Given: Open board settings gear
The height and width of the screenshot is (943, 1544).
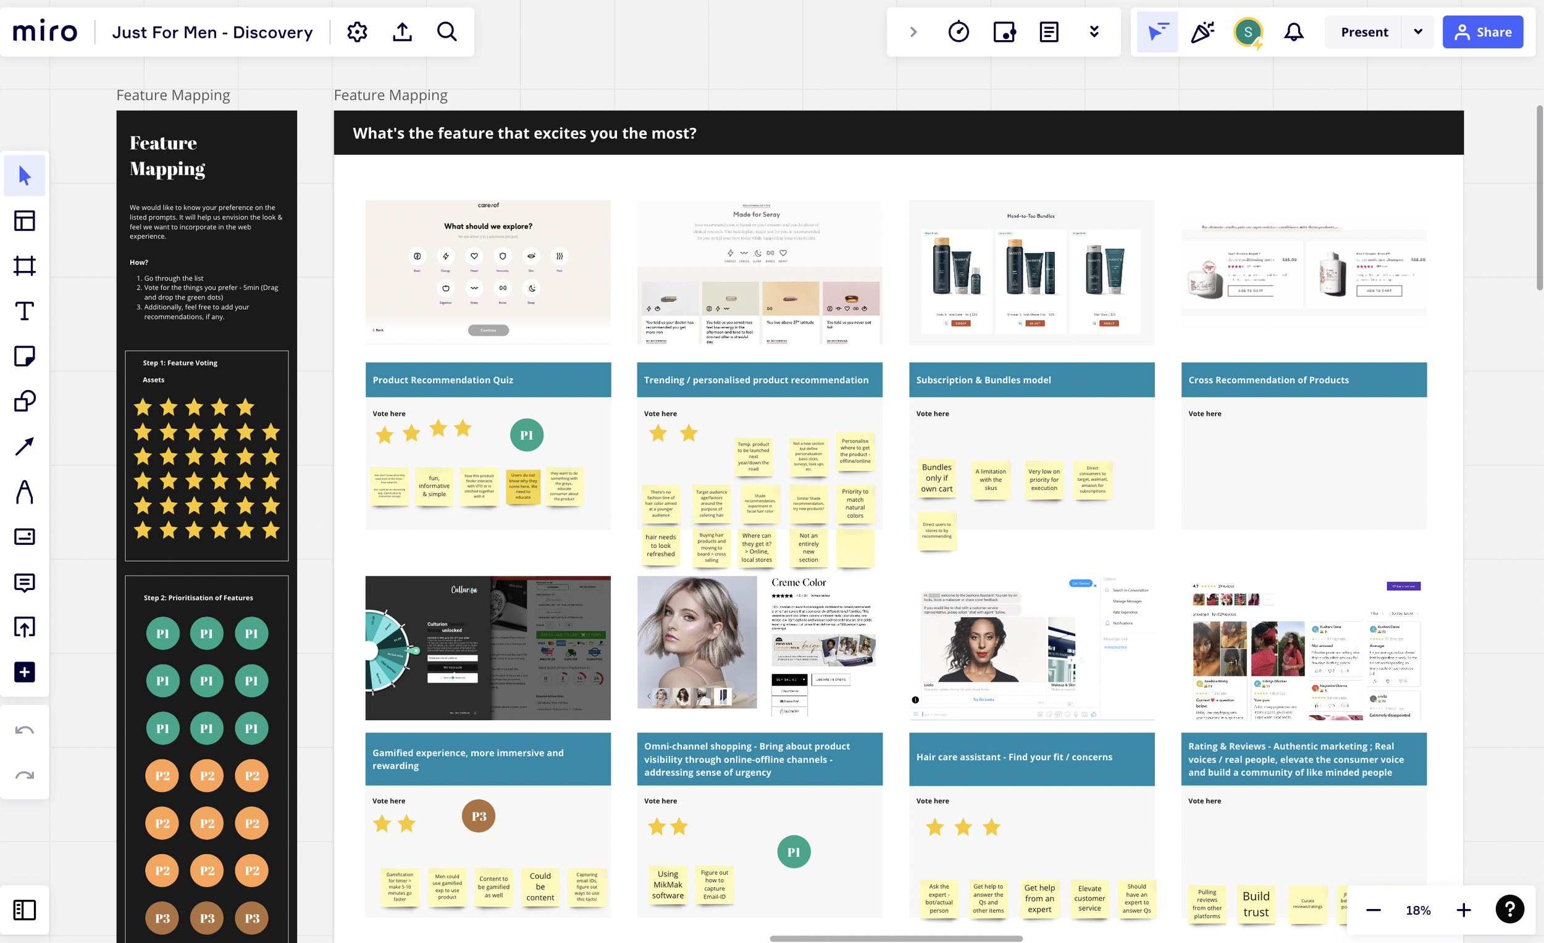Looking at the screenshot, I should click(357, 32).
